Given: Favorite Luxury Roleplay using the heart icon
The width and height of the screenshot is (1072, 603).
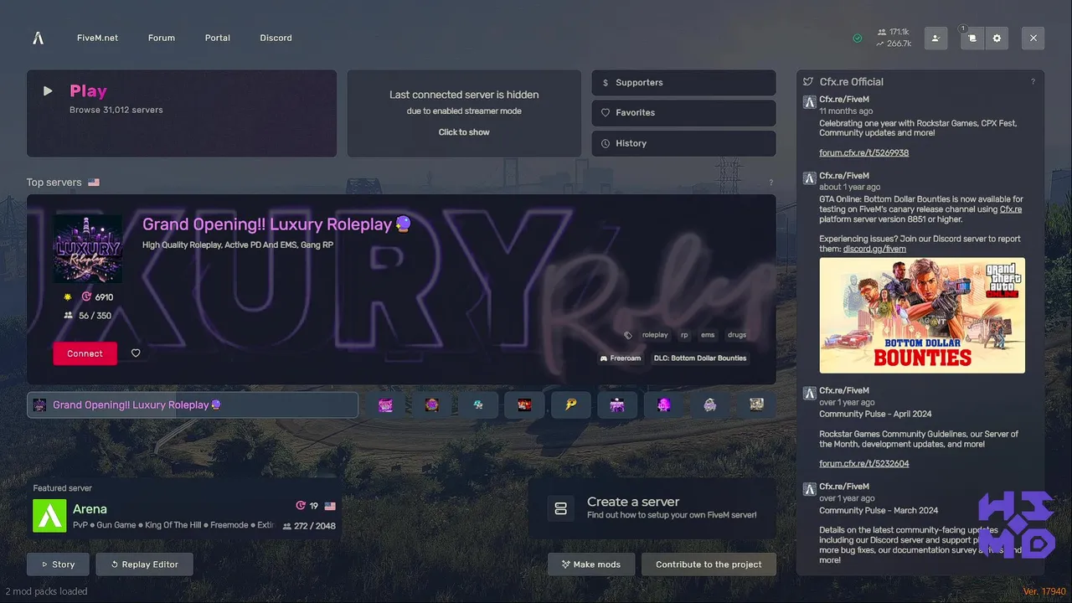Looking at the screenshot, I should [136, 353].
